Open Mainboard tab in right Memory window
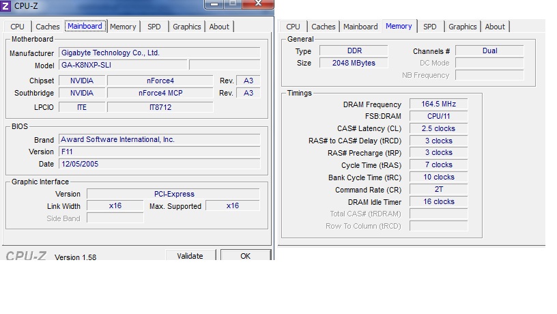Image resolution: width=557 pixels, height=314 pixels. (x=360, y=27)
